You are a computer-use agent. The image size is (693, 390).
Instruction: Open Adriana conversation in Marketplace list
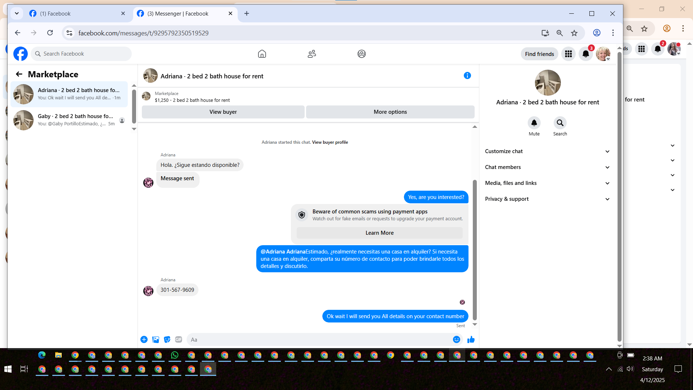(69, 94)
